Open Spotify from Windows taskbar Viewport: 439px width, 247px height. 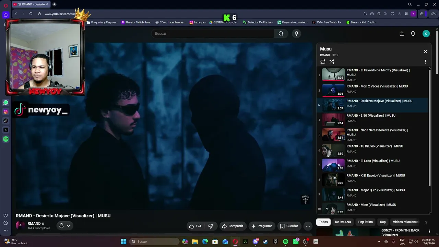coord(285,242)
